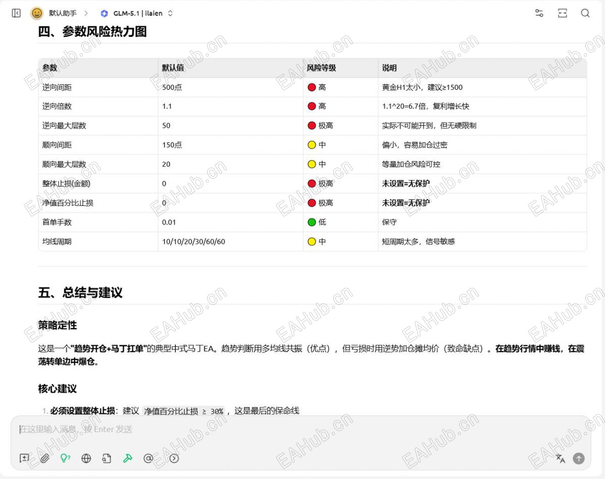Expand more input tools with circled chevron
This screenshot has width=605, height=479.
(x=174, y=458)
